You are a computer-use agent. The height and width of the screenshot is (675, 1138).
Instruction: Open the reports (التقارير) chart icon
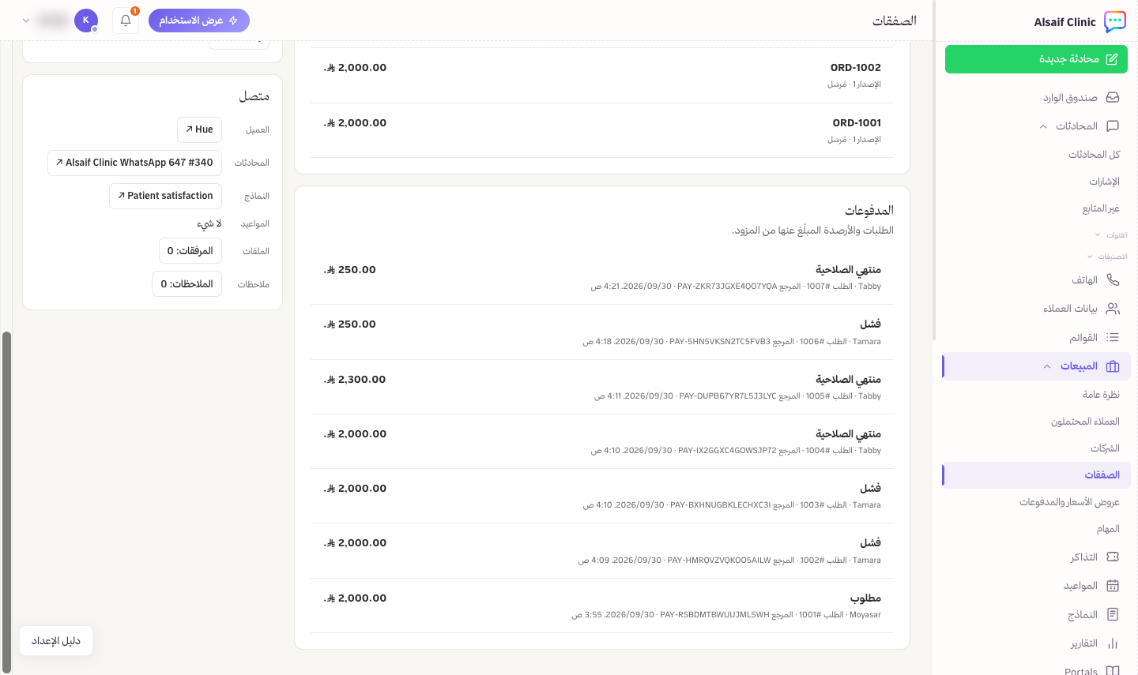pos(1113,643)
